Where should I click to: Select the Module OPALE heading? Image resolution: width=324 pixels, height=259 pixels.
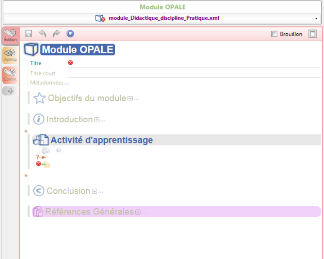[77, 49]
